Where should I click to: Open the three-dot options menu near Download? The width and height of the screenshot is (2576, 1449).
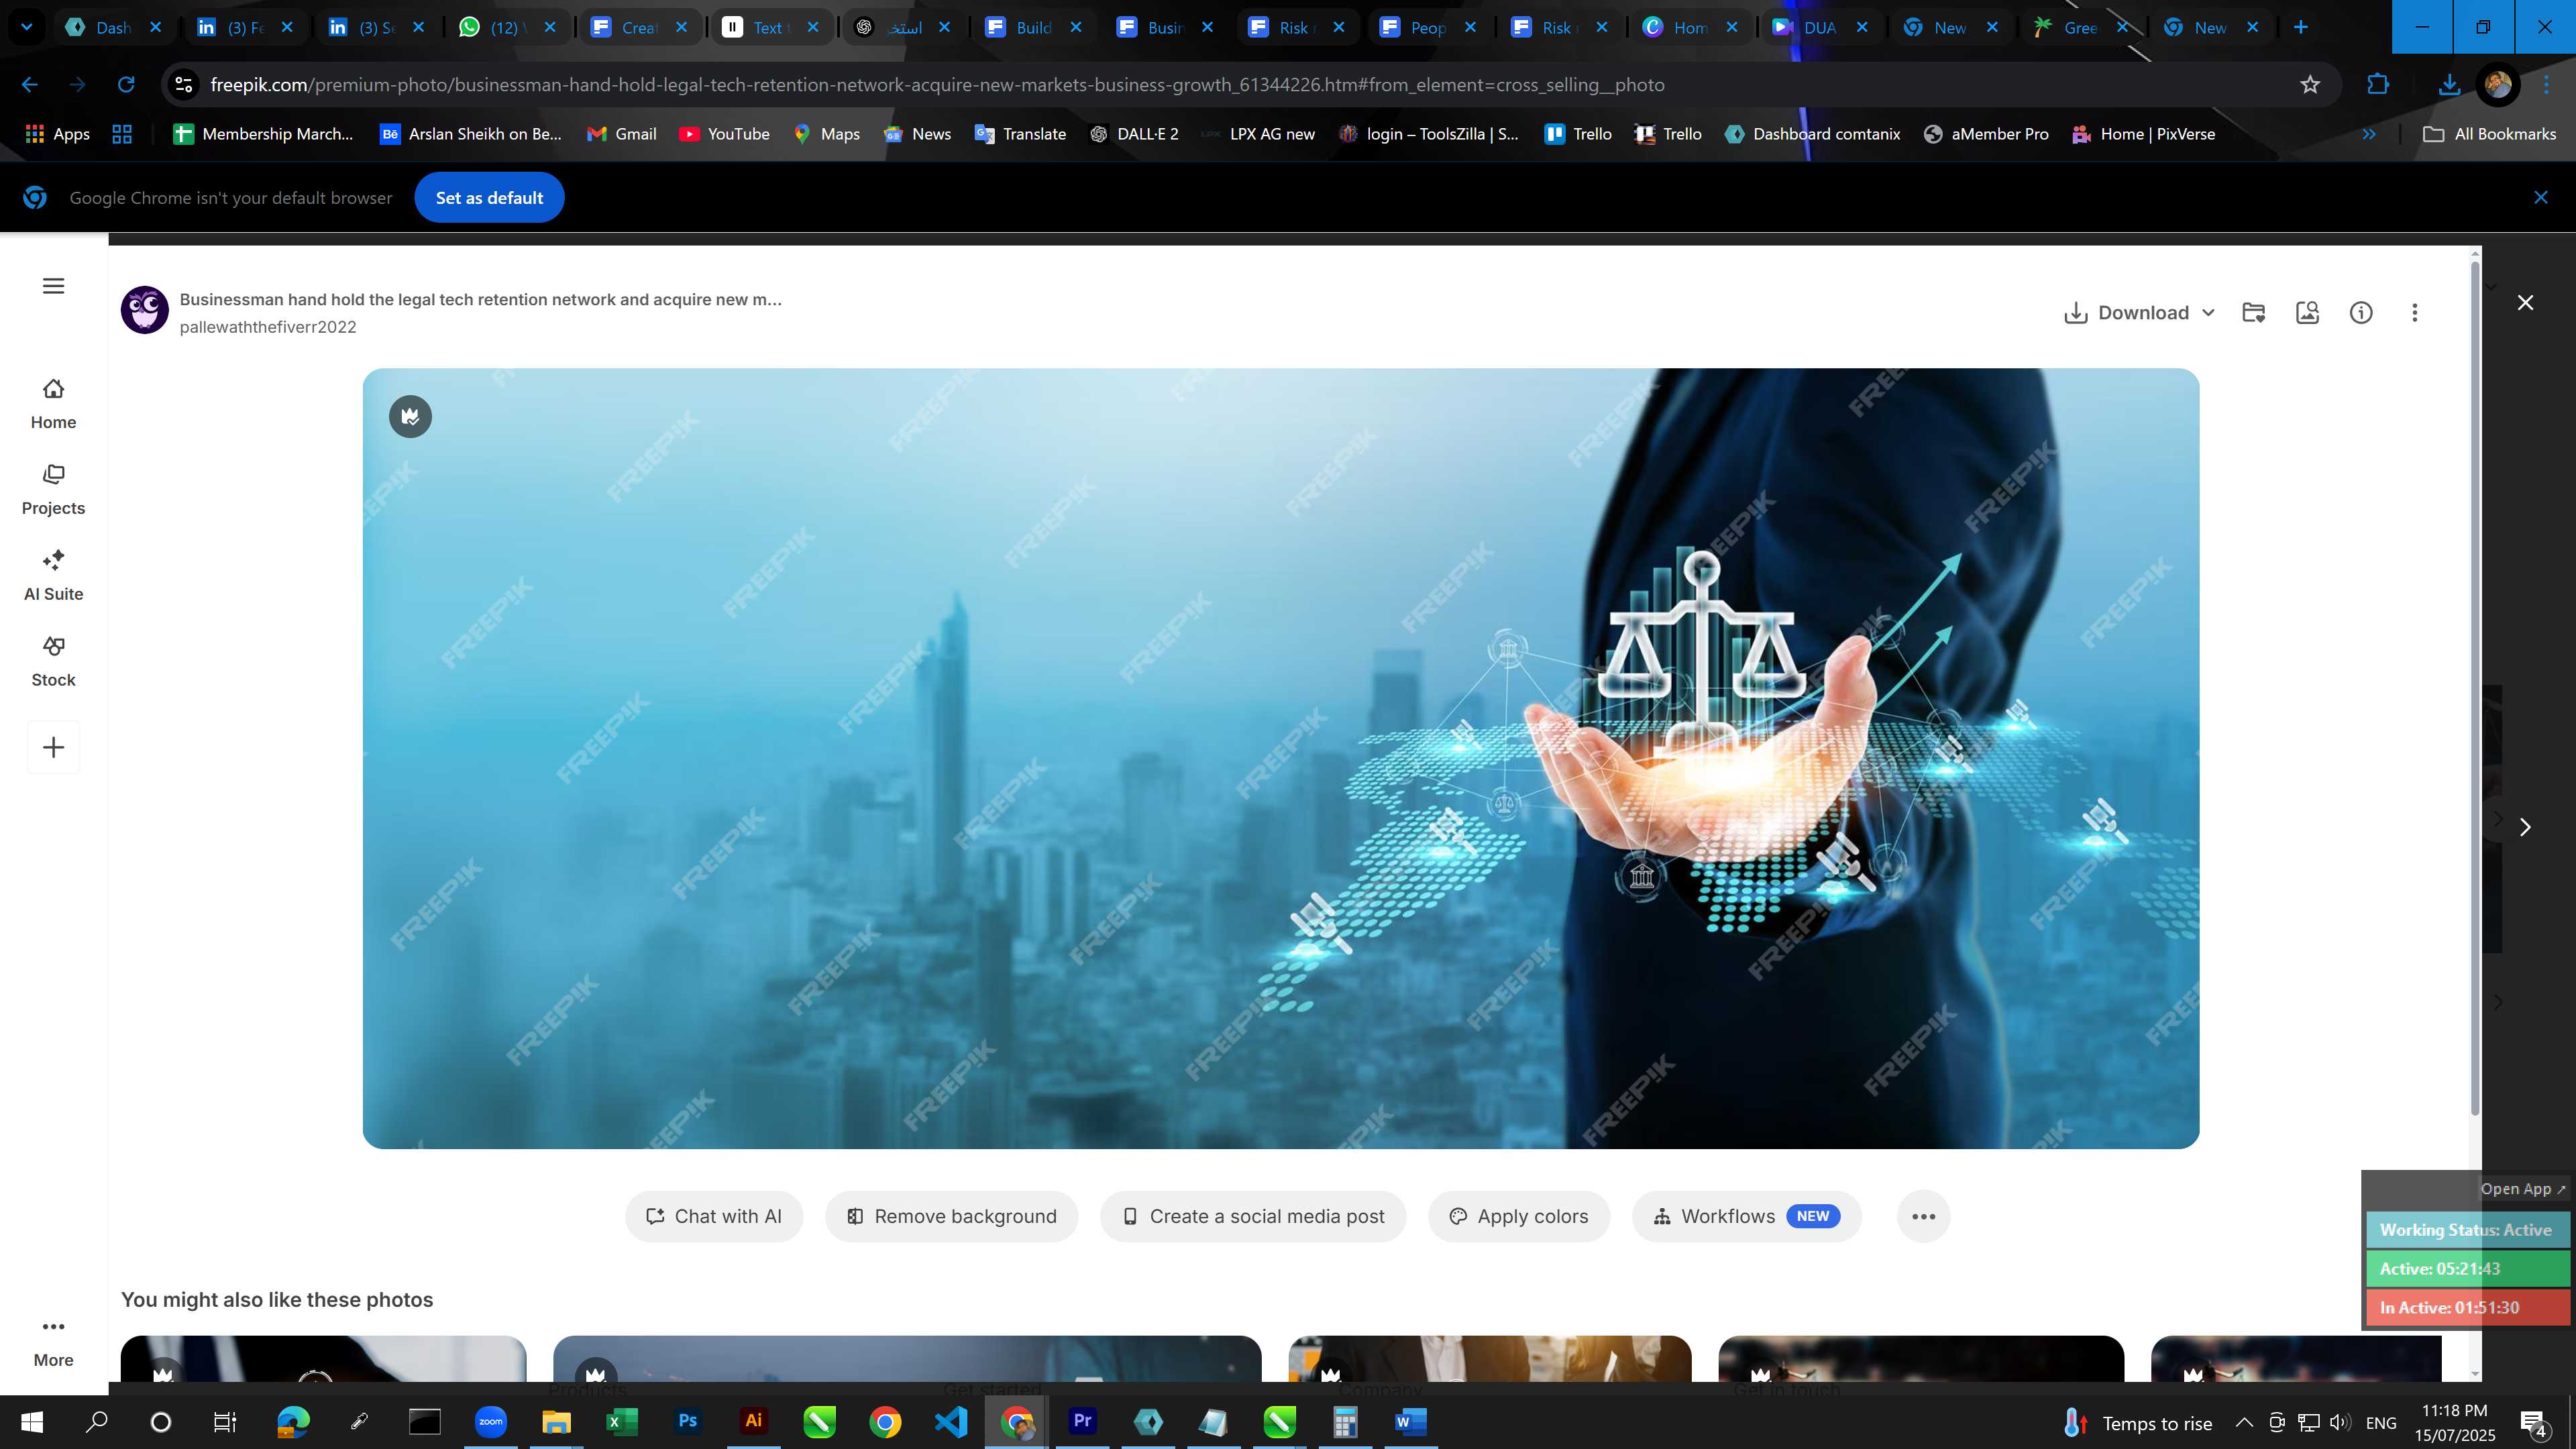point(2415,313)
